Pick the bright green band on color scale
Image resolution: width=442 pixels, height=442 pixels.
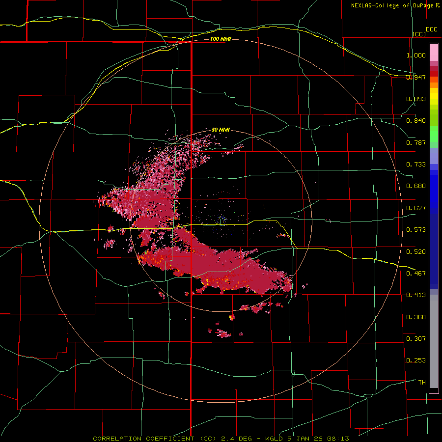(434, 134)
